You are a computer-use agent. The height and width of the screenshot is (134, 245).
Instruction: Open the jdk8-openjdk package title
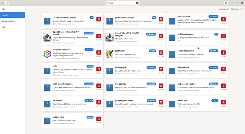(120, 68)
